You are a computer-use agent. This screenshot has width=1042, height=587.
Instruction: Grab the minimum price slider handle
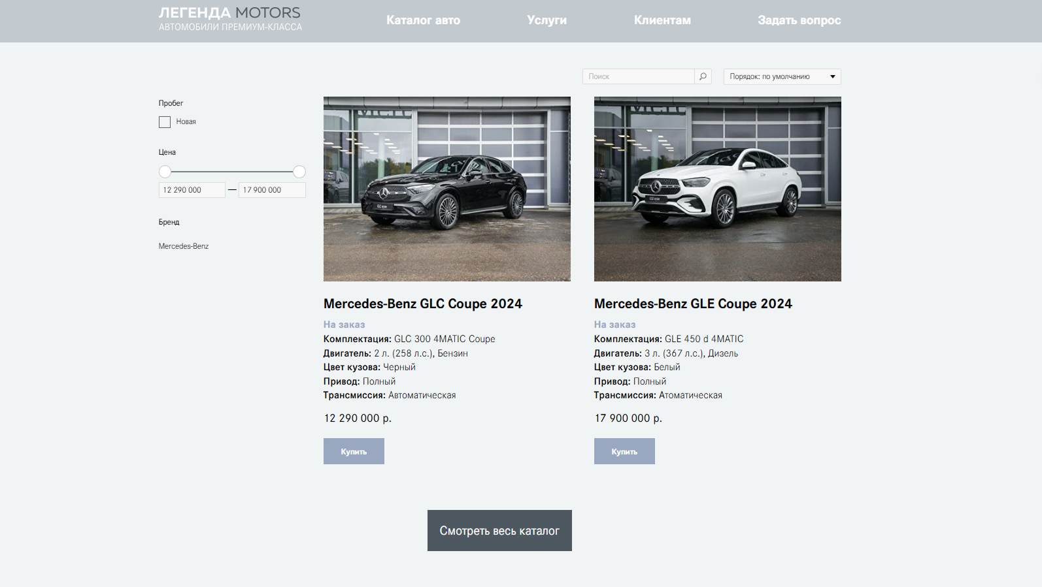165,172
